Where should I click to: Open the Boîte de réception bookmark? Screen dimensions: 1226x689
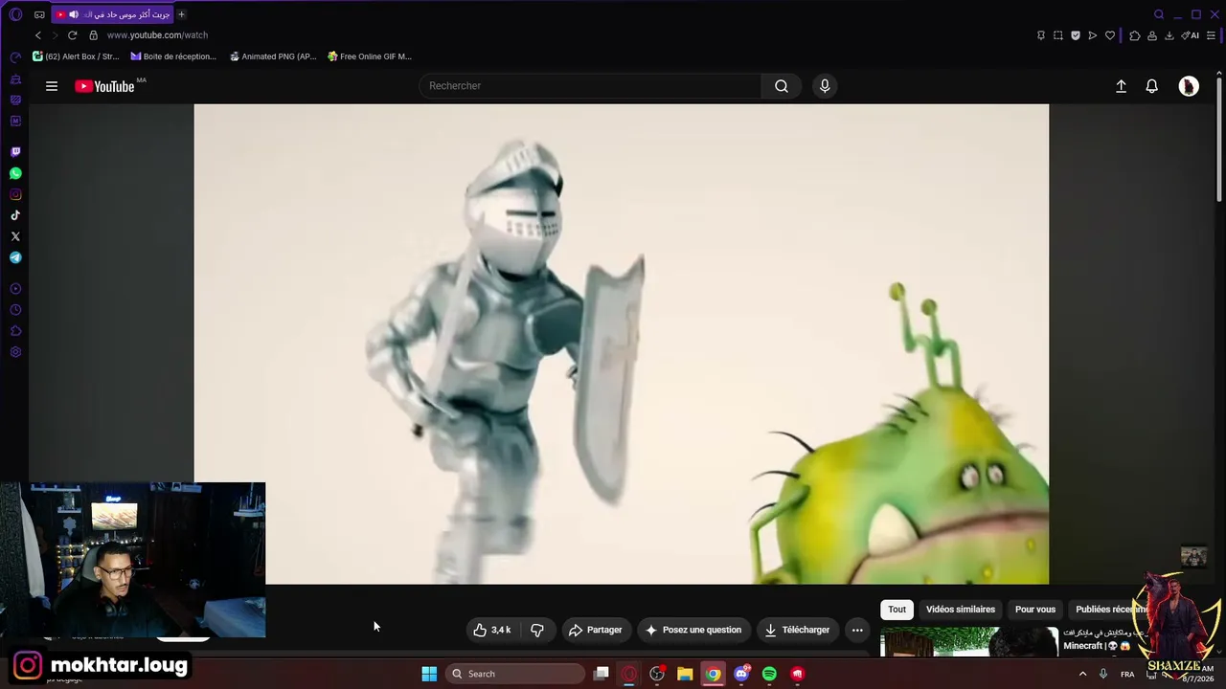tap(173, 56)
